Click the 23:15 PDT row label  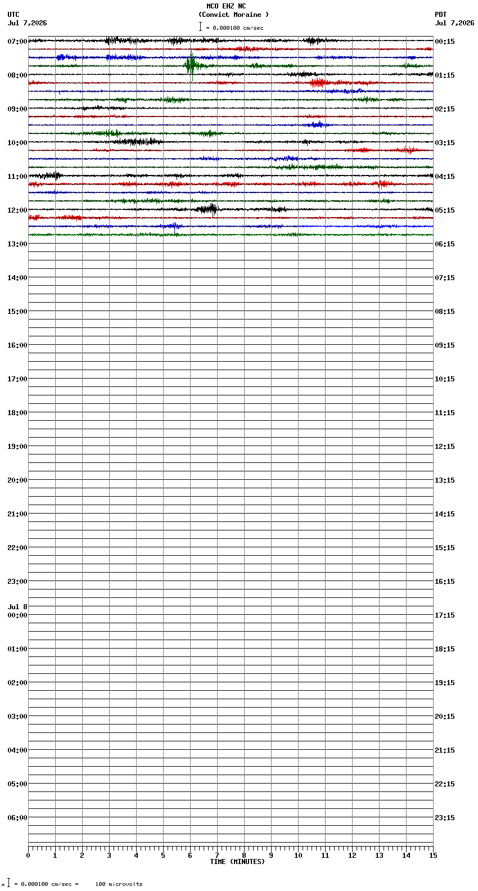point(445,818)
